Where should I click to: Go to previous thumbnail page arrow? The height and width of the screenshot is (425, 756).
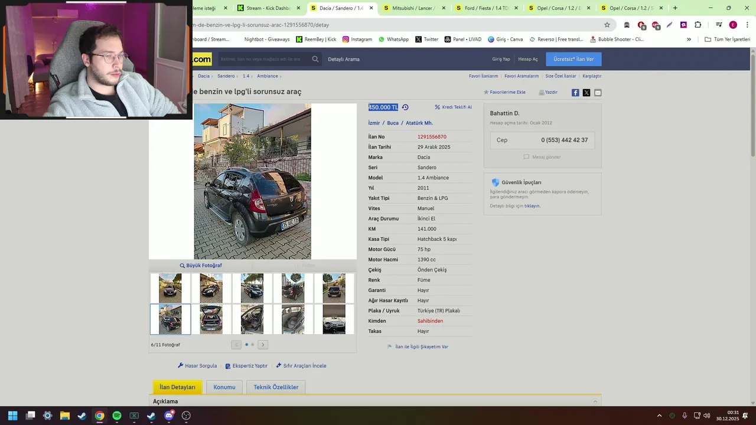(236, 345)
